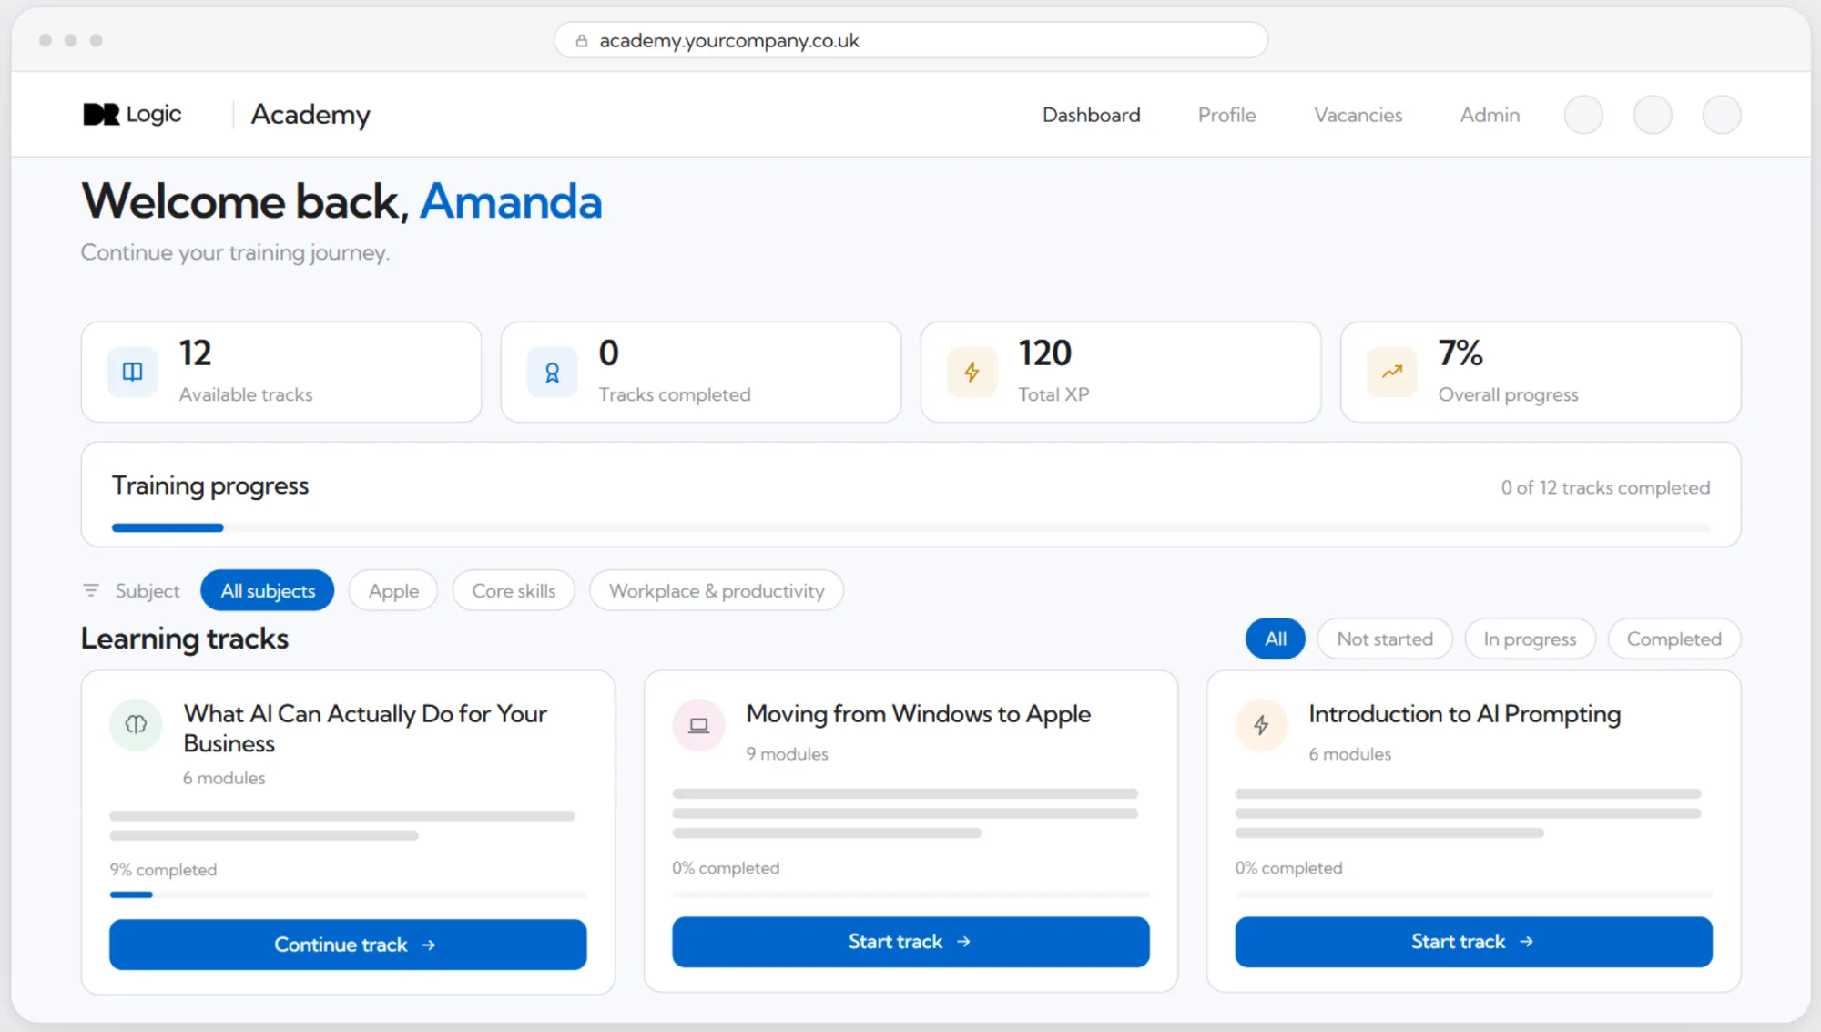This screenshot has height=1032, width=1821.
Task: Click the DR Logic logo
Action: coord(132,114)
